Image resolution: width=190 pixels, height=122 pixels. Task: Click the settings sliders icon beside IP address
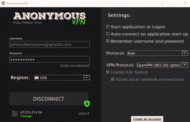(15, 114)
